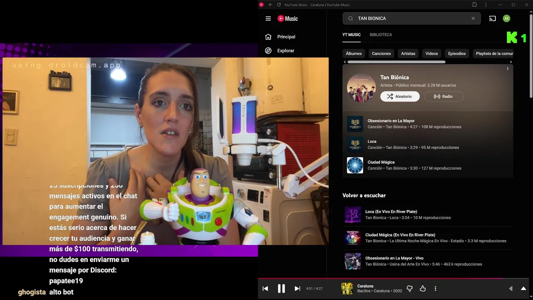Open volume controls triangle in player bar
Screen dimensions: 533x300
511,288
